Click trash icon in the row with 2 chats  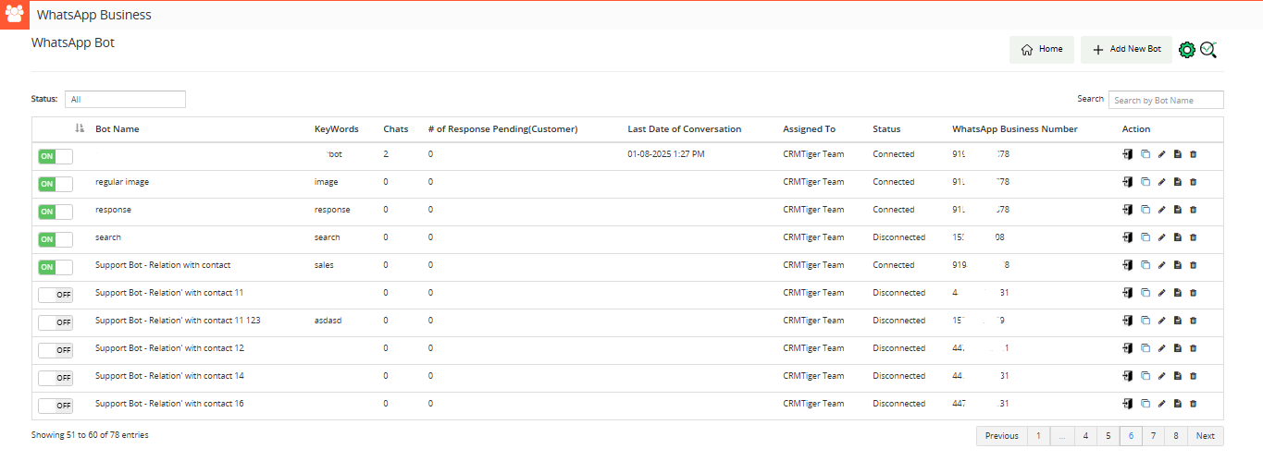(x=1193, y=154)
